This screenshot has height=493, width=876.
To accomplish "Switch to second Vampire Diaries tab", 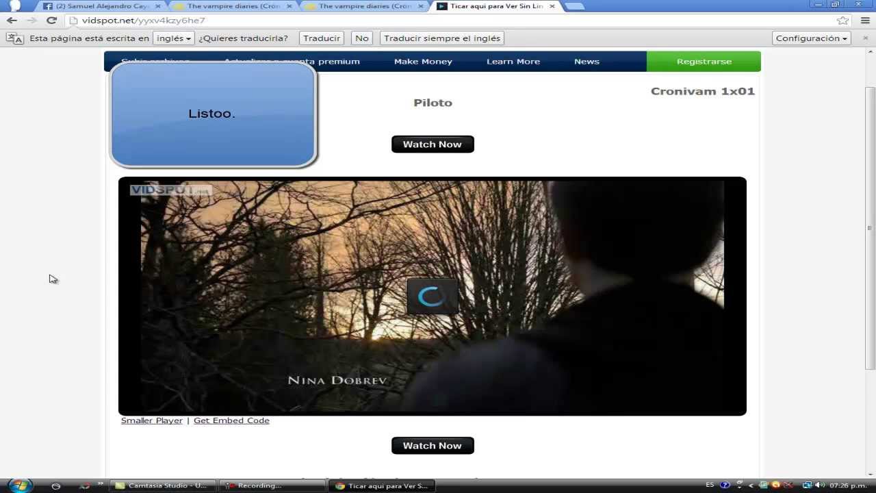I will [364, 6].
